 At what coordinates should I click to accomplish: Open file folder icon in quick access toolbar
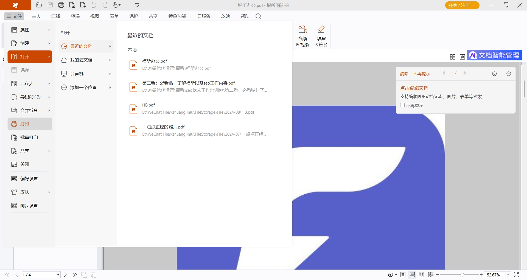[39, 5]
